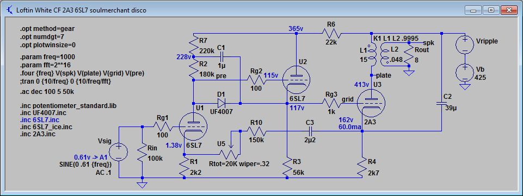Click the .inc potentiometer_standard.lib line
The width and height of the screenshot is (523, 196).
point(68,106)
